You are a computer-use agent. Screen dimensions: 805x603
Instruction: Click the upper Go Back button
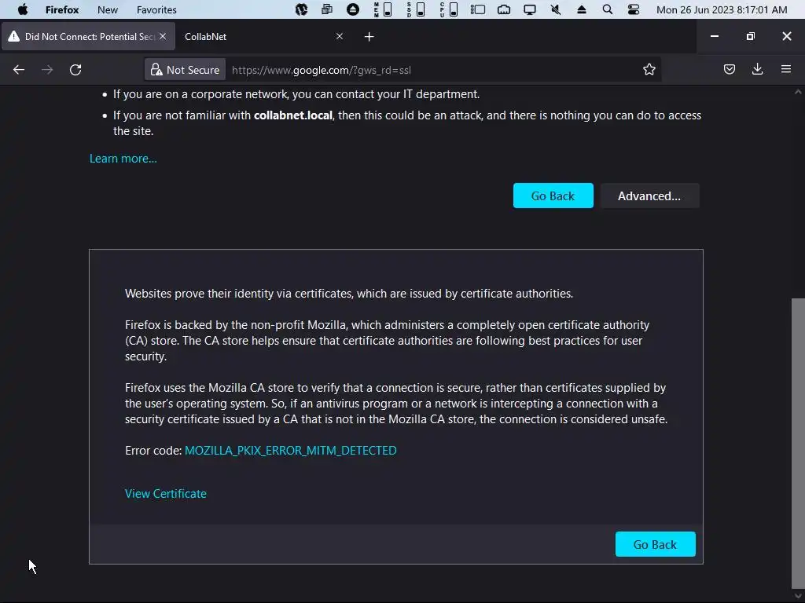553,196
